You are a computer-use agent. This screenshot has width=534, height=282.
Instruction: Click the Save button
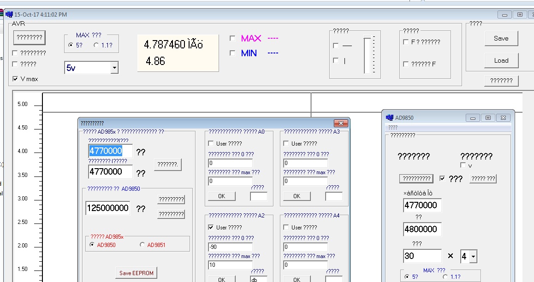501,39
